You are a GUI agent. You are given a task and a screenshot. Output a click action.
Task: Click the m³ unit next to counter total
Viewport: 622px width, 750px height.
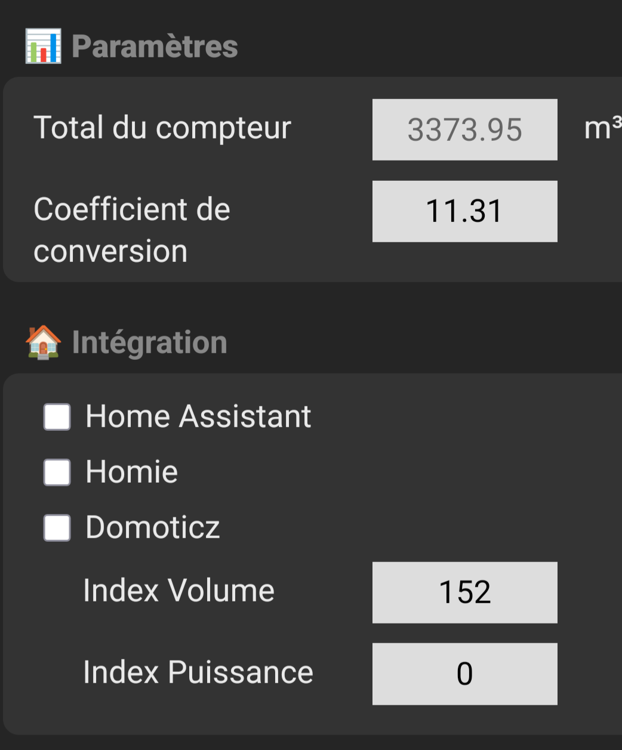tap(603, 129)
